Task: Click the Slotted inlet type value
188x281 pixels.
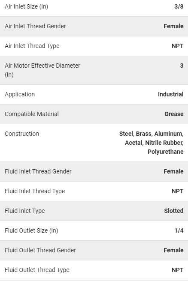Action: (174, 211)
